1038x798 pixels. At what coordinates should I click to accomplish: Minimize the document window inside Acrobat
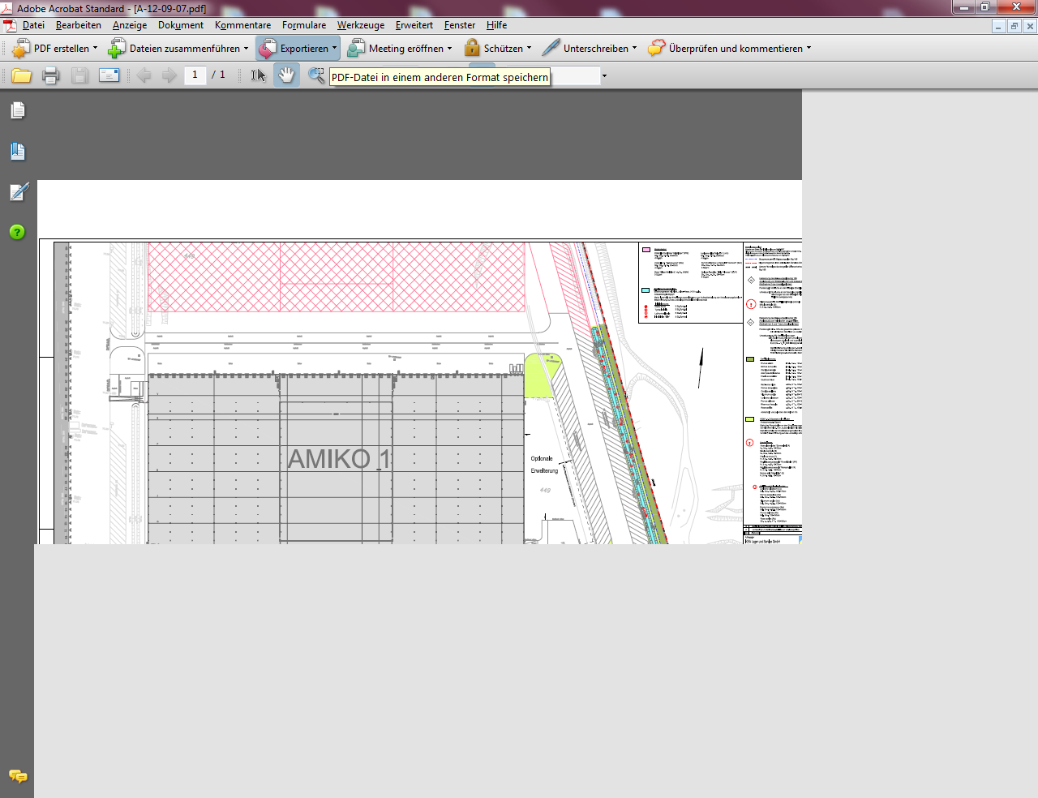tap(998, 26)
